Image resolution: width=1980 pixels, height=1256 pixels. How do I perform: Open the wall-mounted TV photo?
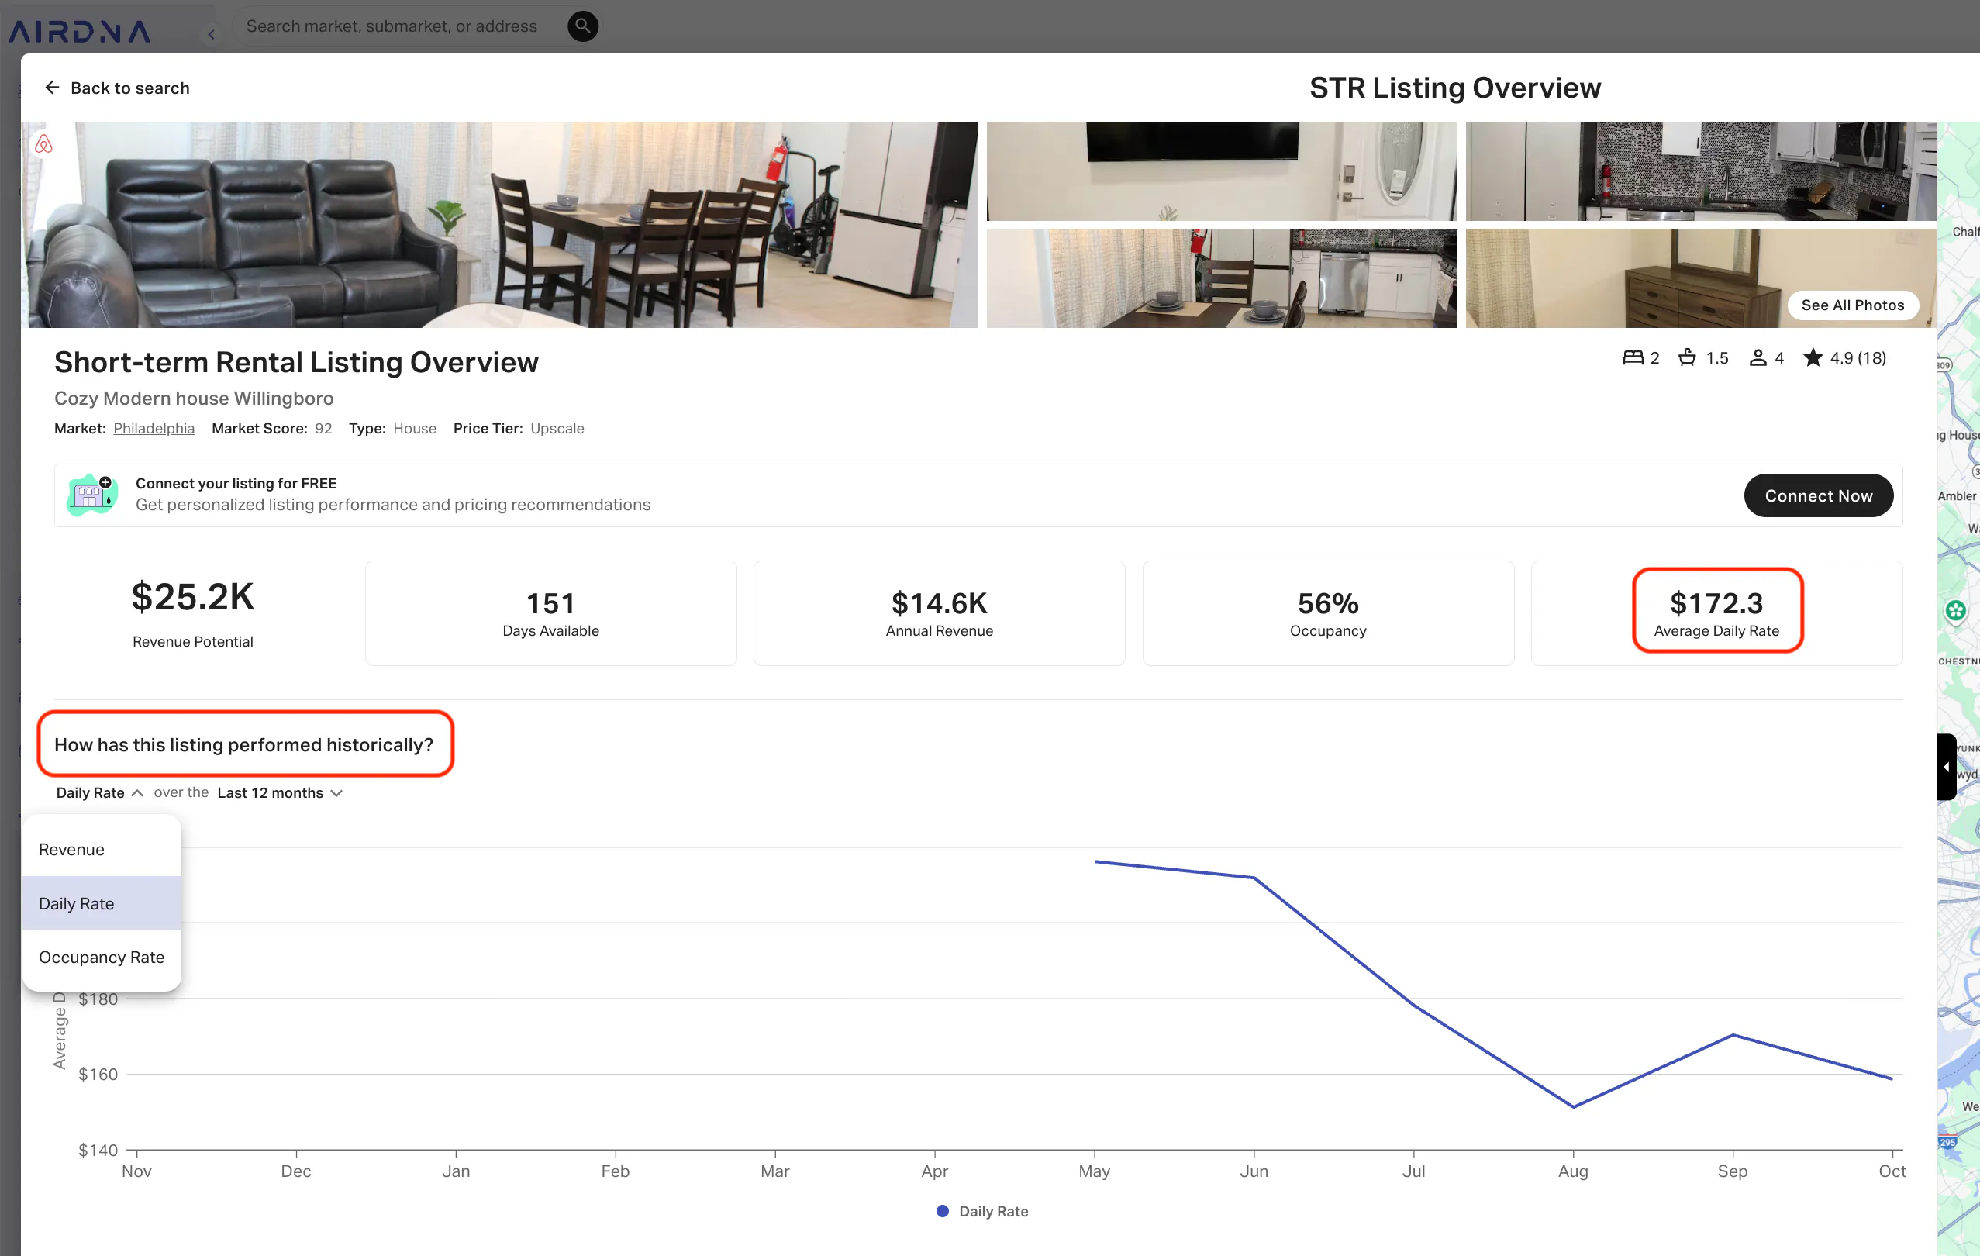coord(1222,171)
